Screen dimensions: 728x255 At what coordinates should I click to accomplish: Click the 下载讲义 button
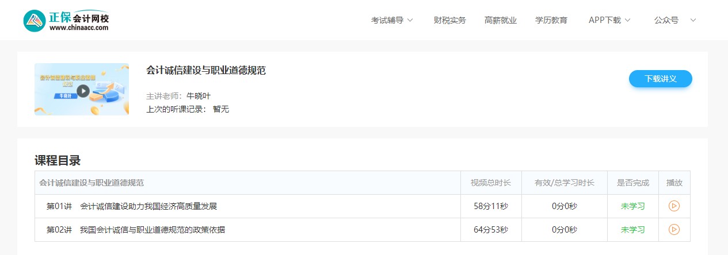coord(660,79)
